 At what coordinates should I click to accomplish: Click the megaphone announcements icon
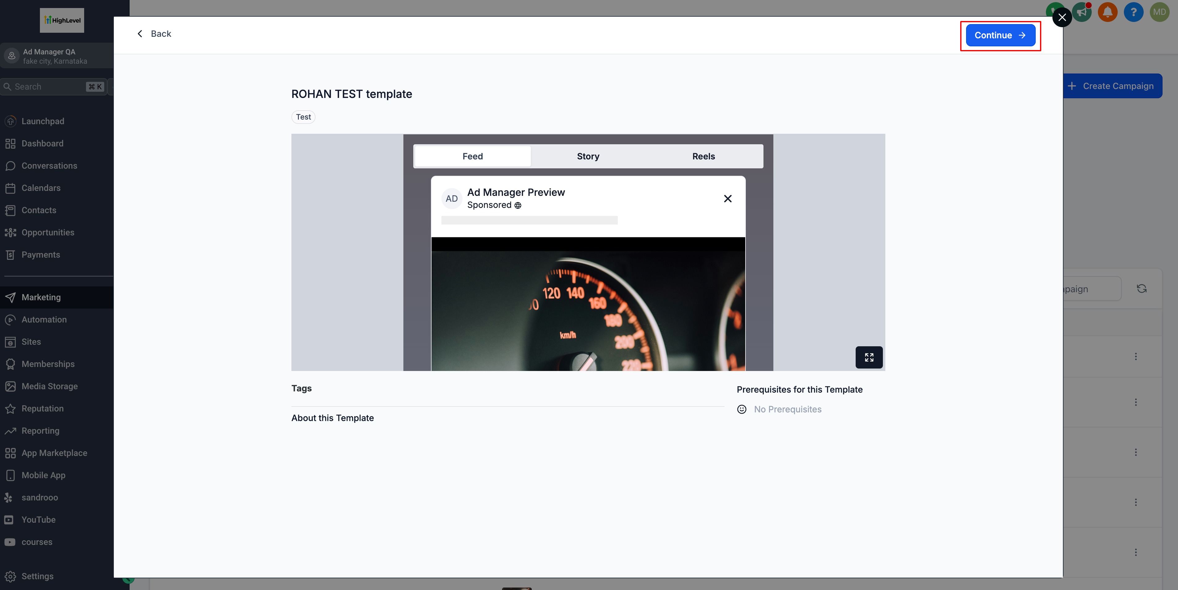[x=1082, y=12]
